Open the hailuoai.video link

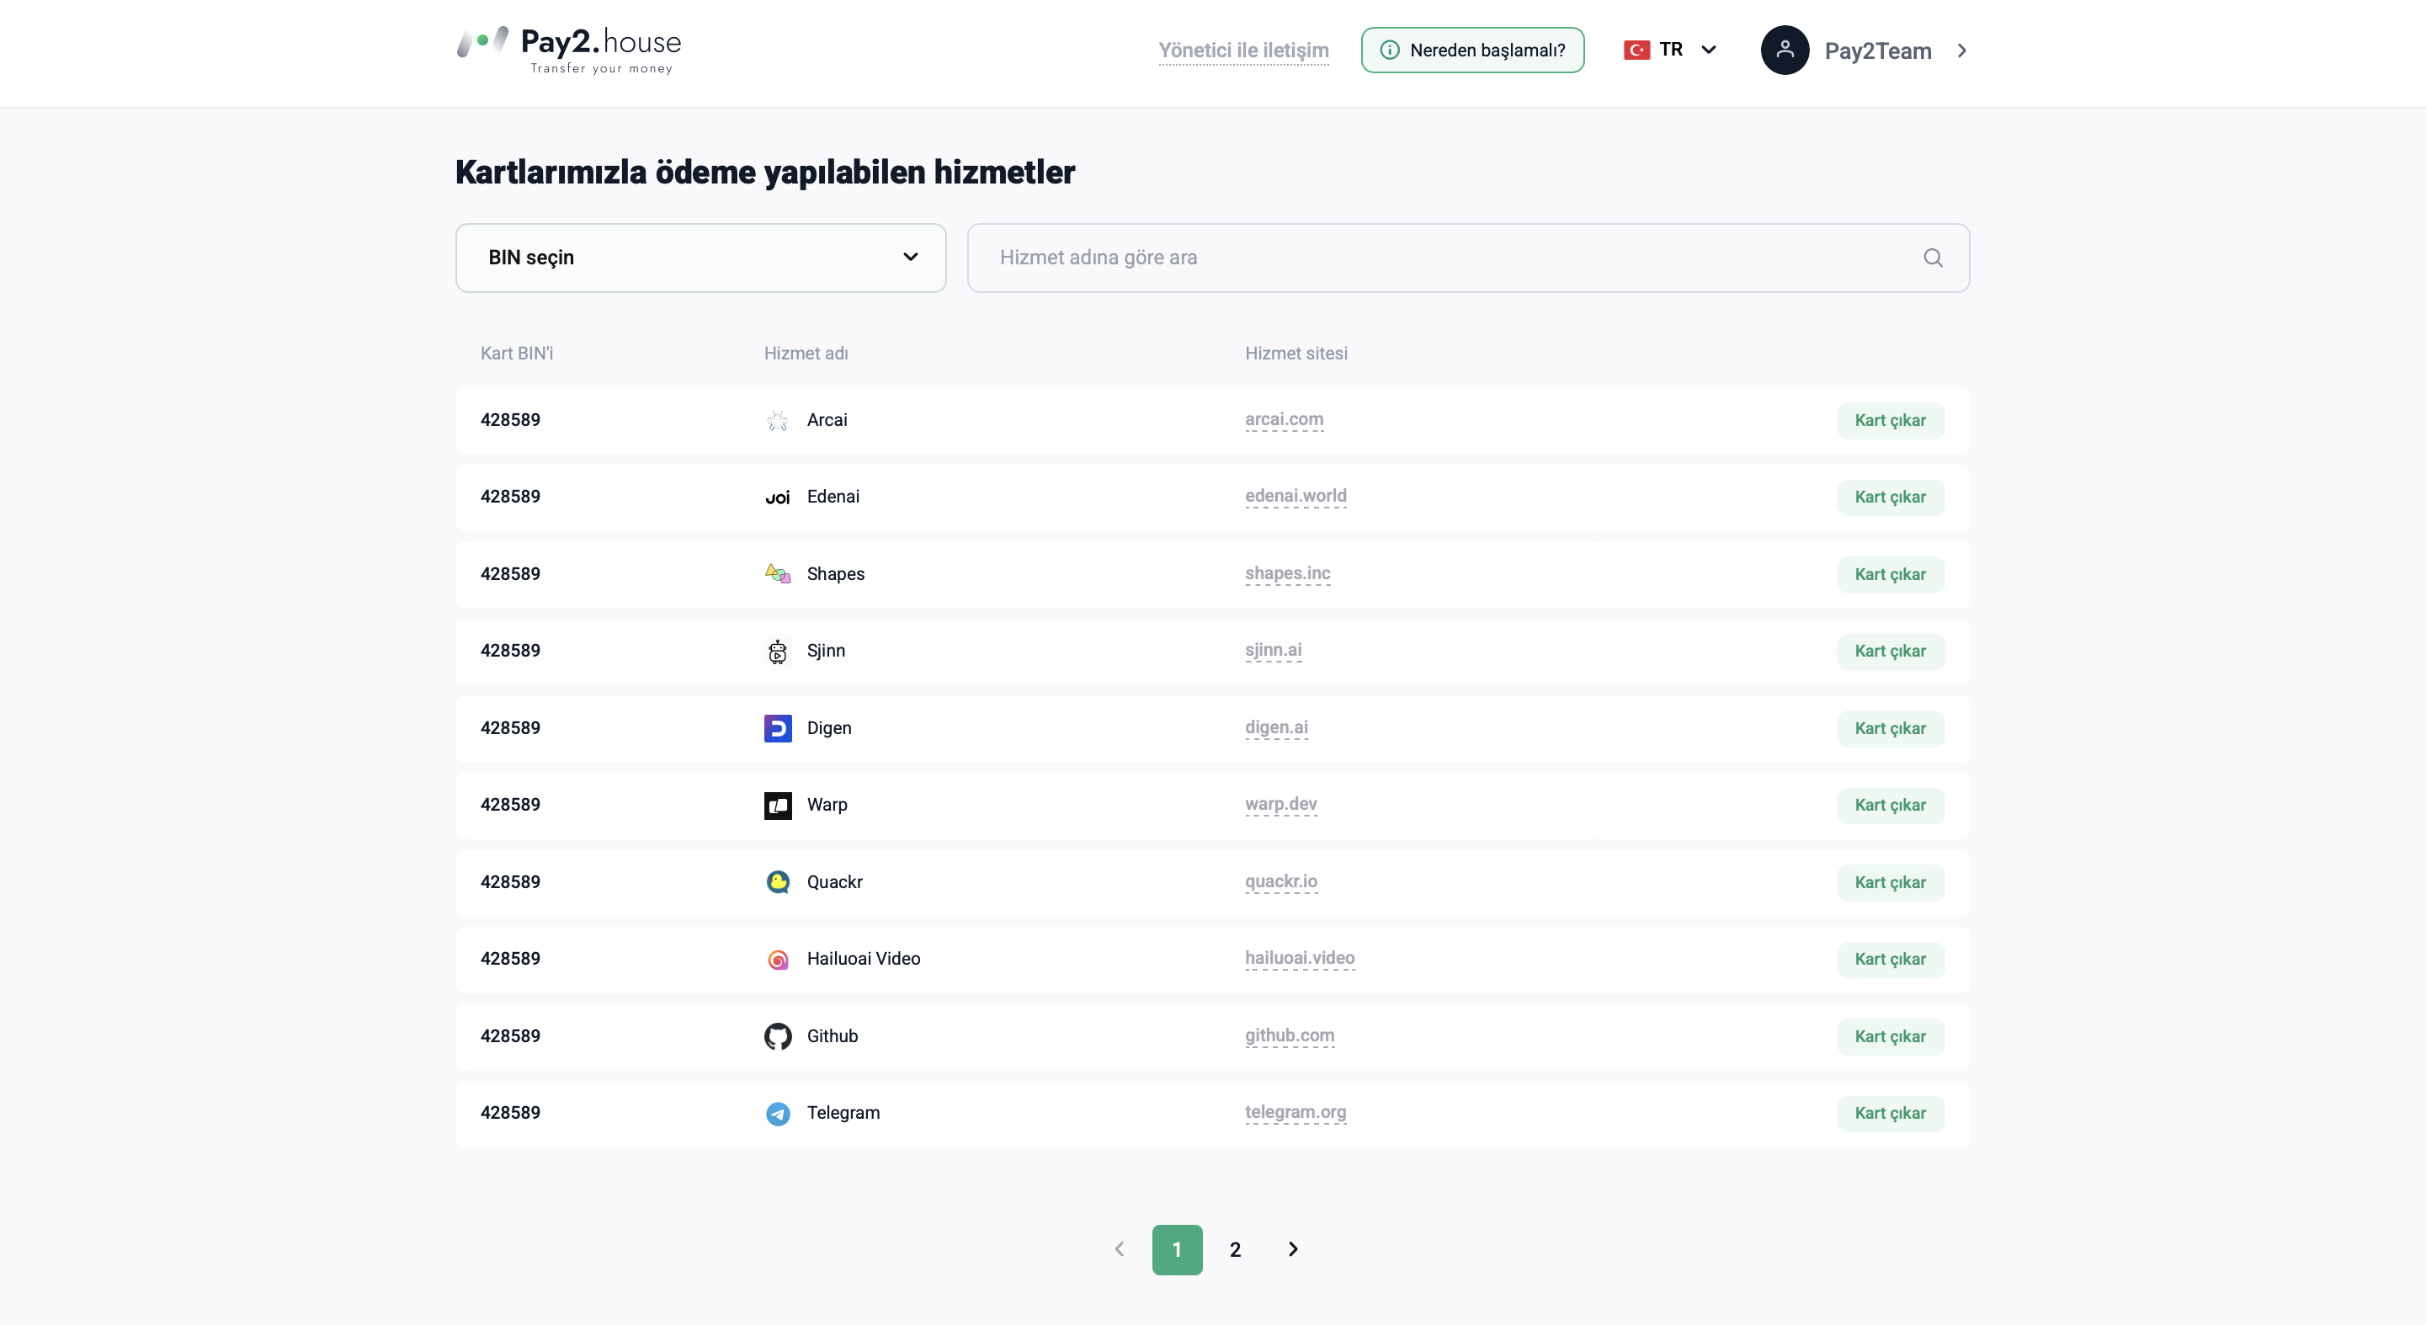1300,959
